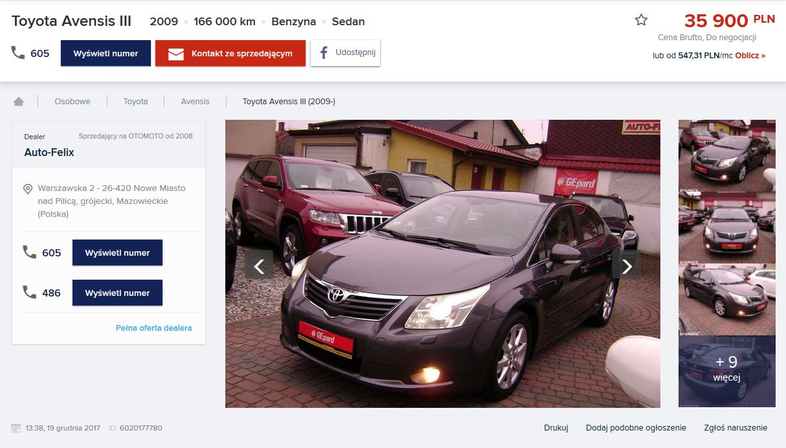Viewport: 786px width, 448px height.
Task: Click the home breadcrumb icon
Action: pos(19,101)
